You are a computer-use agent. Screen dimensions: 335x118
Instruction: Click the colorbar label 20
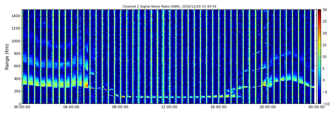point(325,33)
